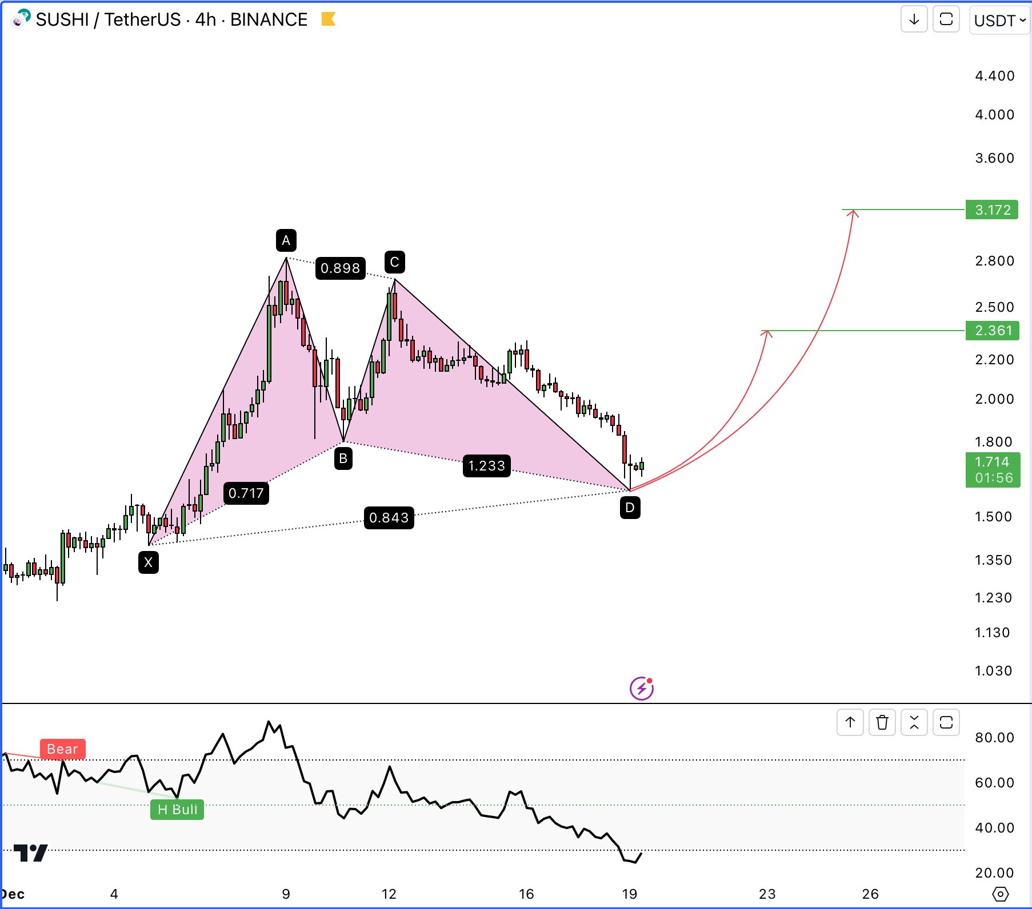Click the SUSHI coin logo icon
1032x909 pixels.
point(20,19)
